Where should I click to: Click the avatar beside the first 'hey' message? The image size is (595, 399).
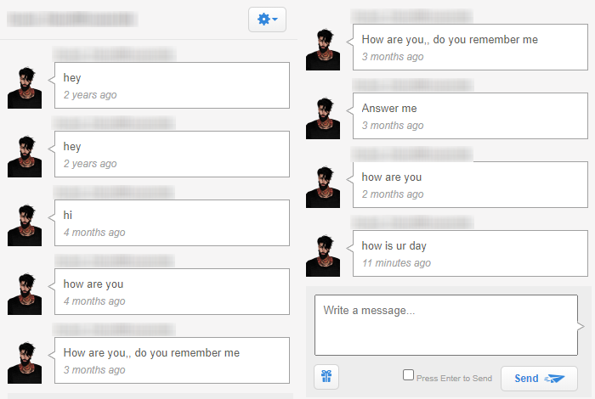click(25, 87)
